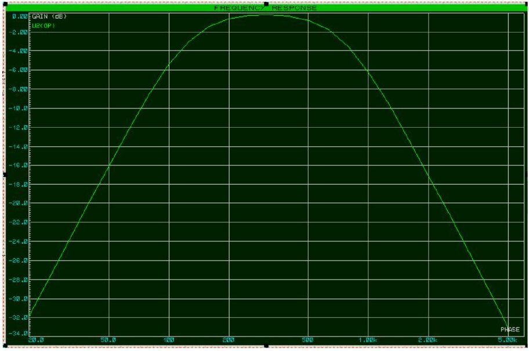Click the -28.0 gain axis value
This screenshot has width=529, height=351.
click(x=19, y=280)
